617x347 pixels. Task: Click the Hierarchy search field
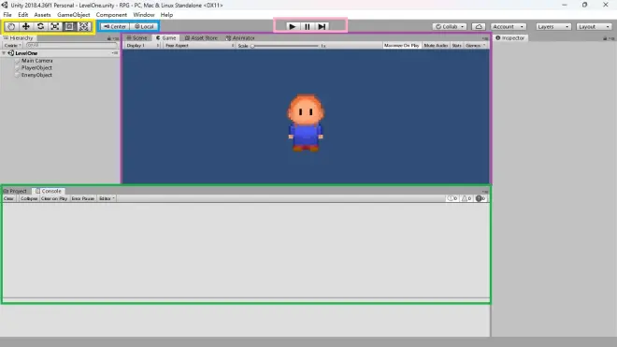[71, 45]
